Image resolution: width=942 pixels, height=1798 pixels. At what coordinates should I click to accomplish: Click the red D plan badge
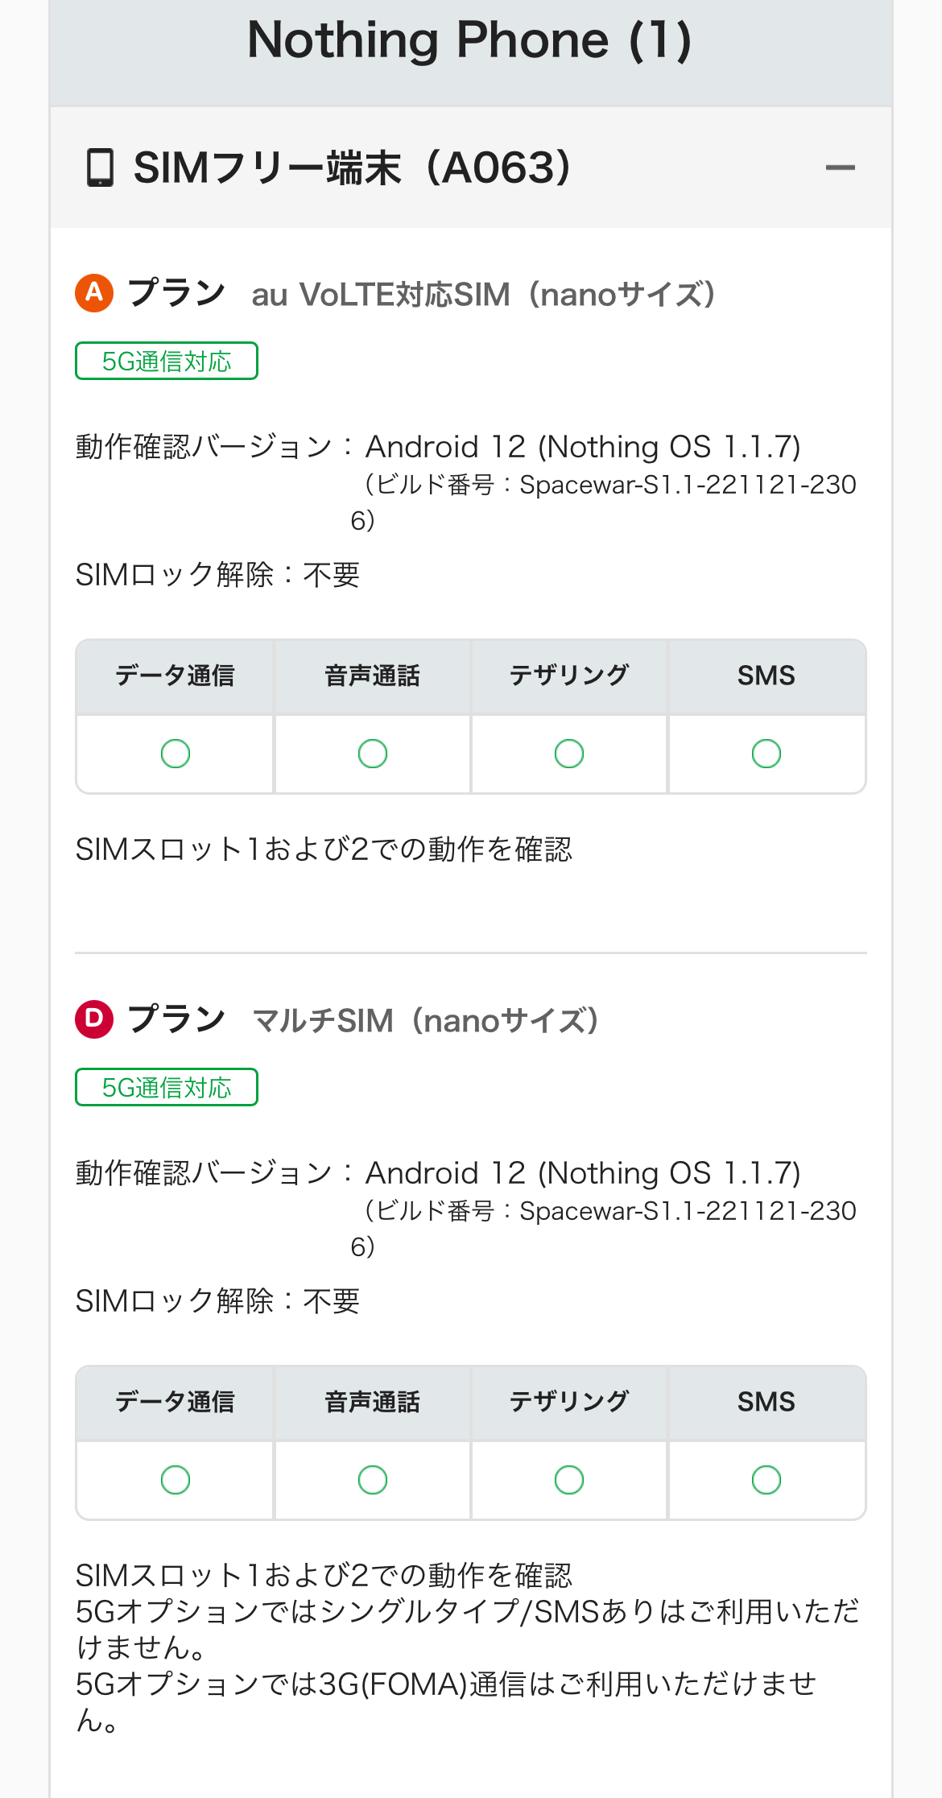tap(94, 1019)
